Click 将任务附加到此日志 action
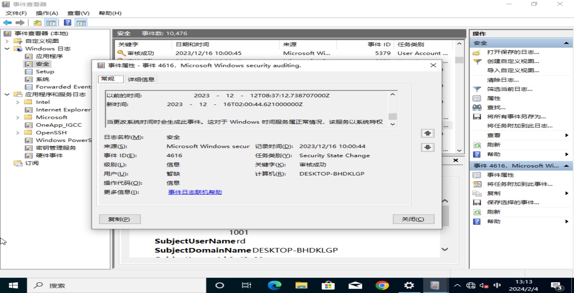 520,126
